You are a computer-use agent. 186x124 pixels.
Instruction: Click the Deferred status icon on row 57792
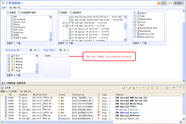pos(59,119)
